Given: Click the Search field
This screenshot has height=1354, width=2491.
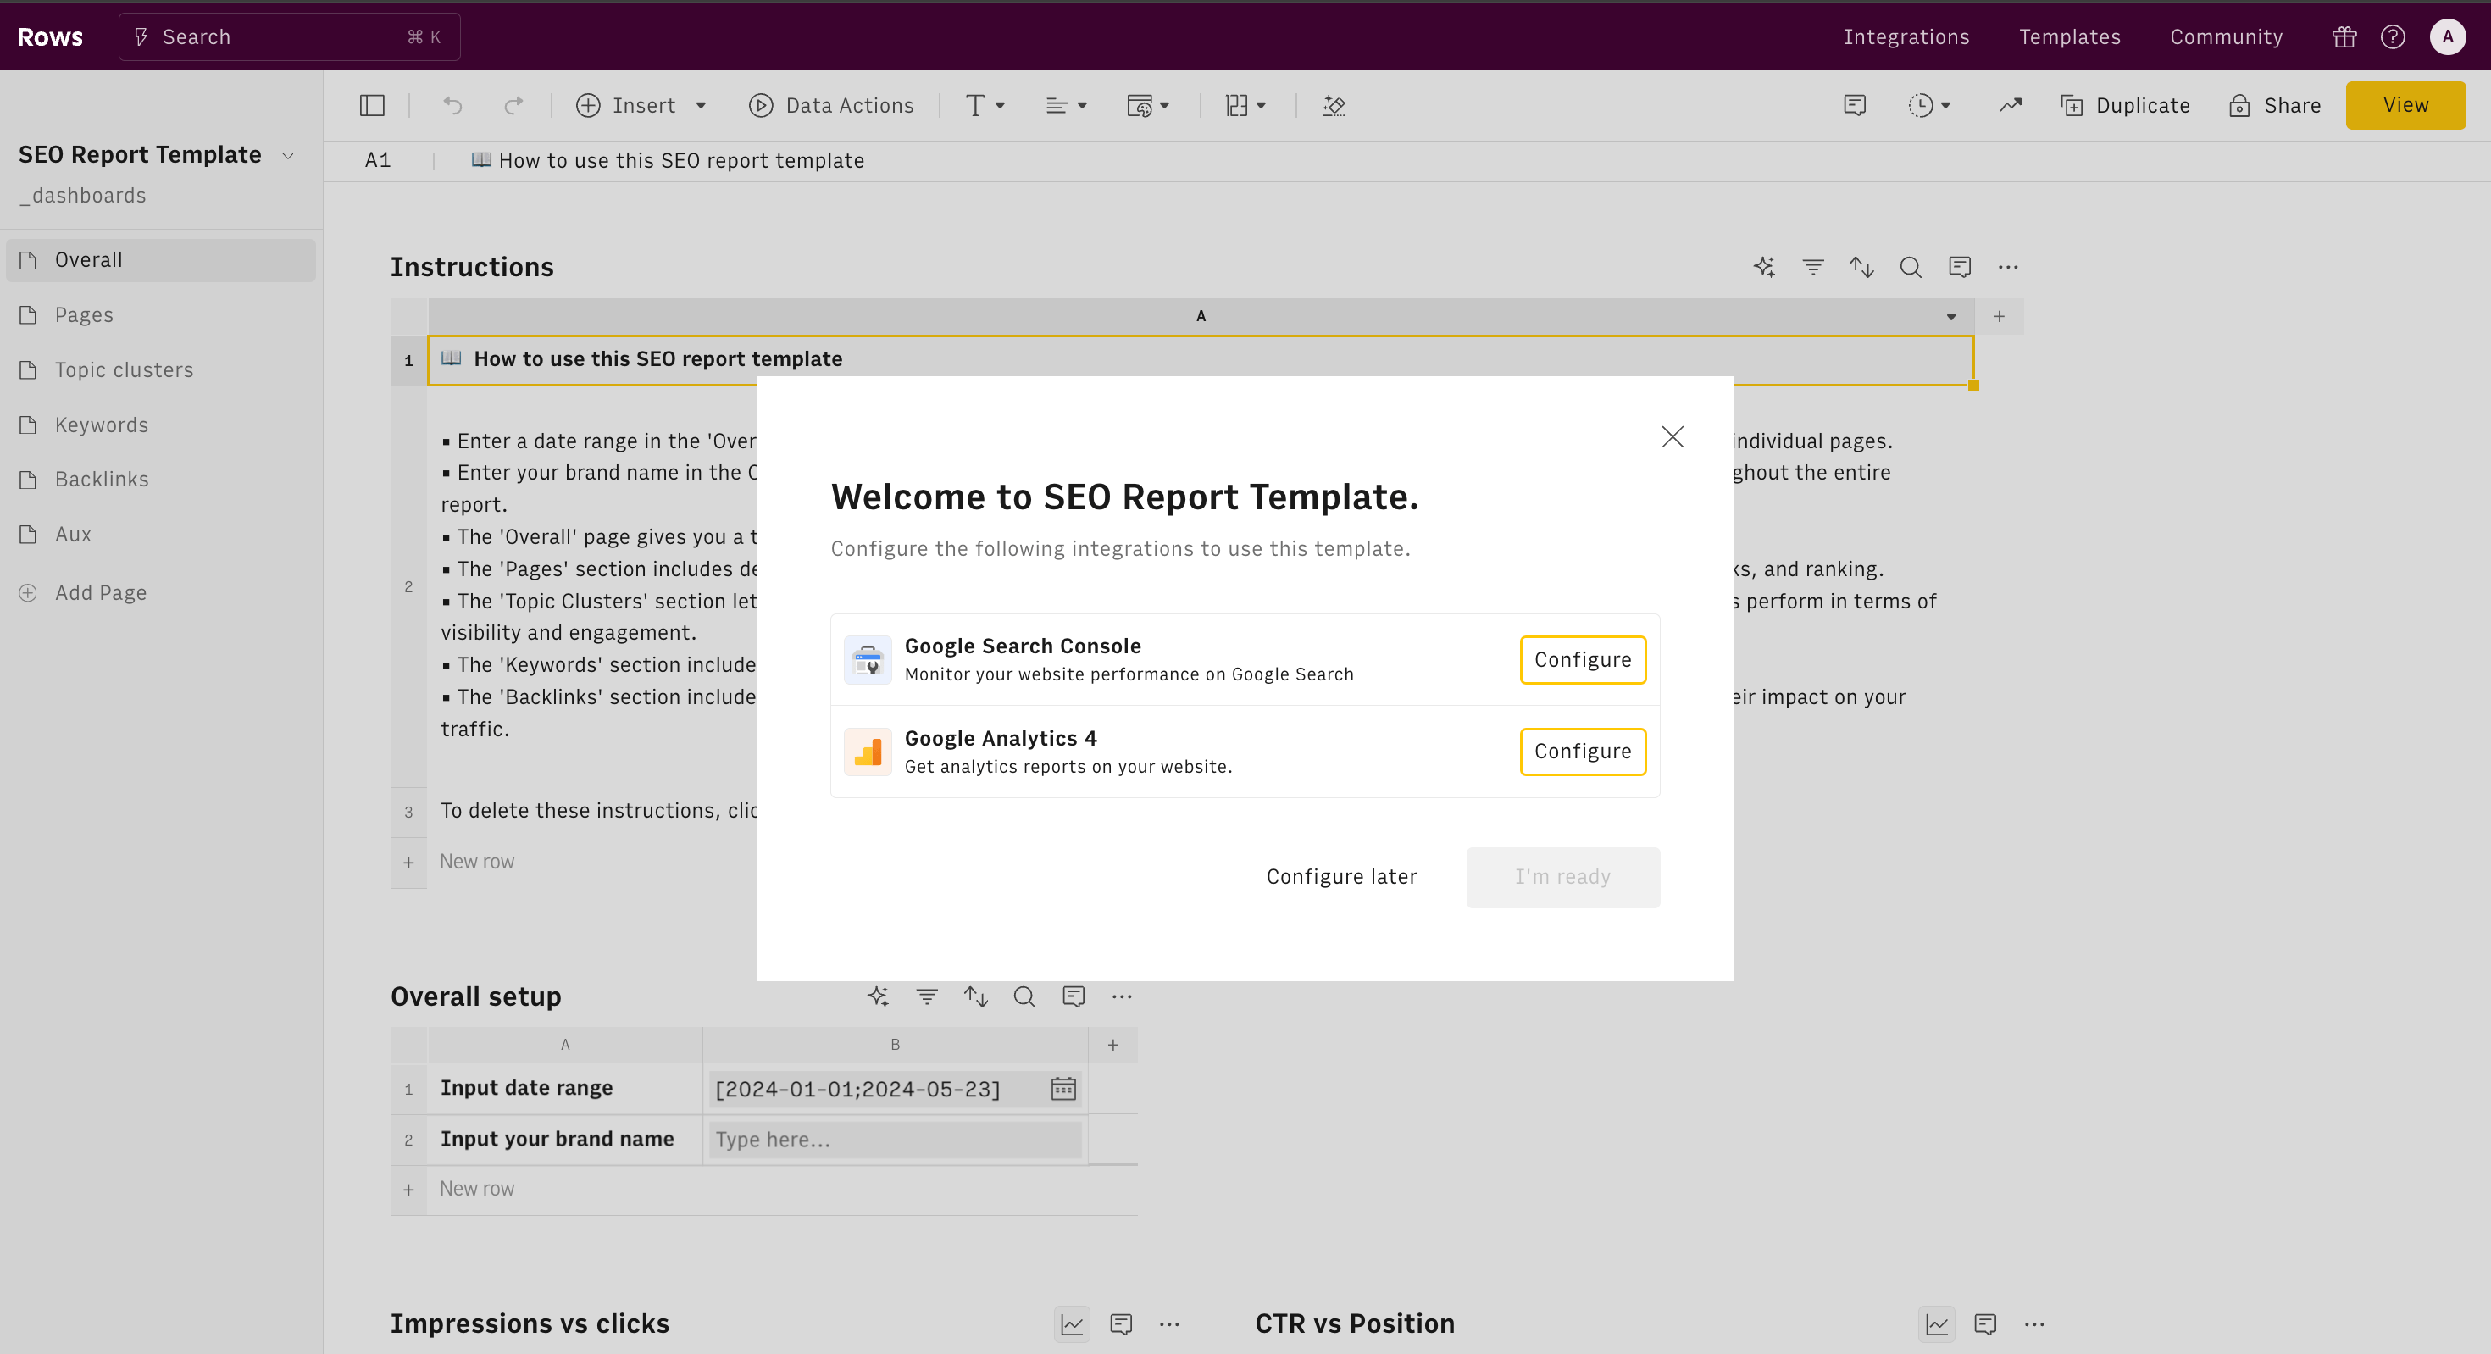Looking at the screenshot, I should click(289, 36).
